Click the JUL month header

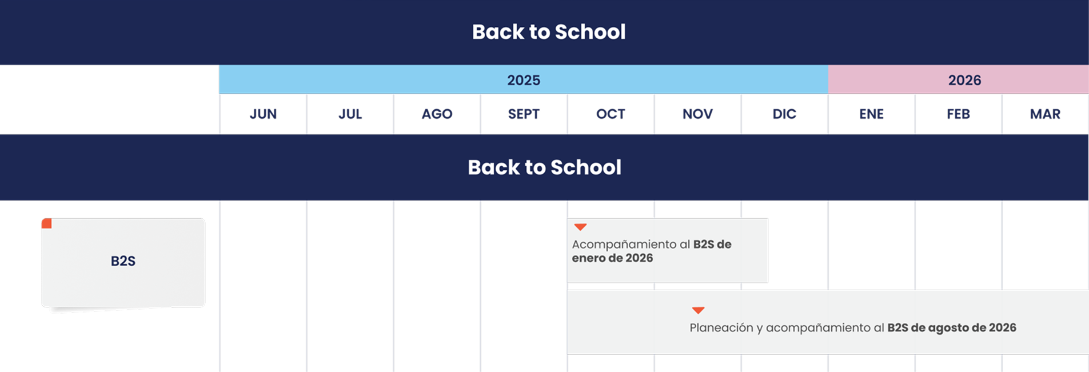click(x=350, y=114)
